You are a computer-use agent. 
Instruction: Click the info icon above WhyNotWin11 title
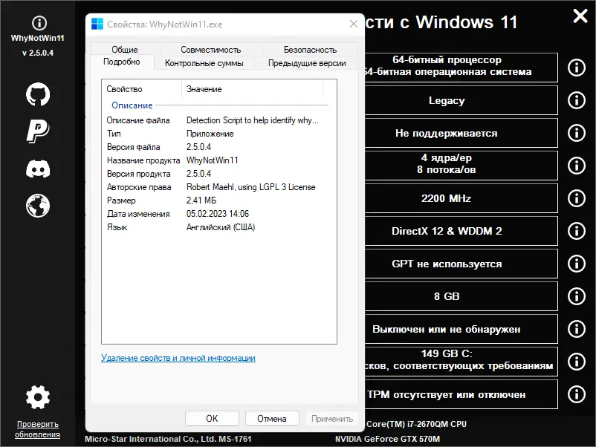coord(39,23)
